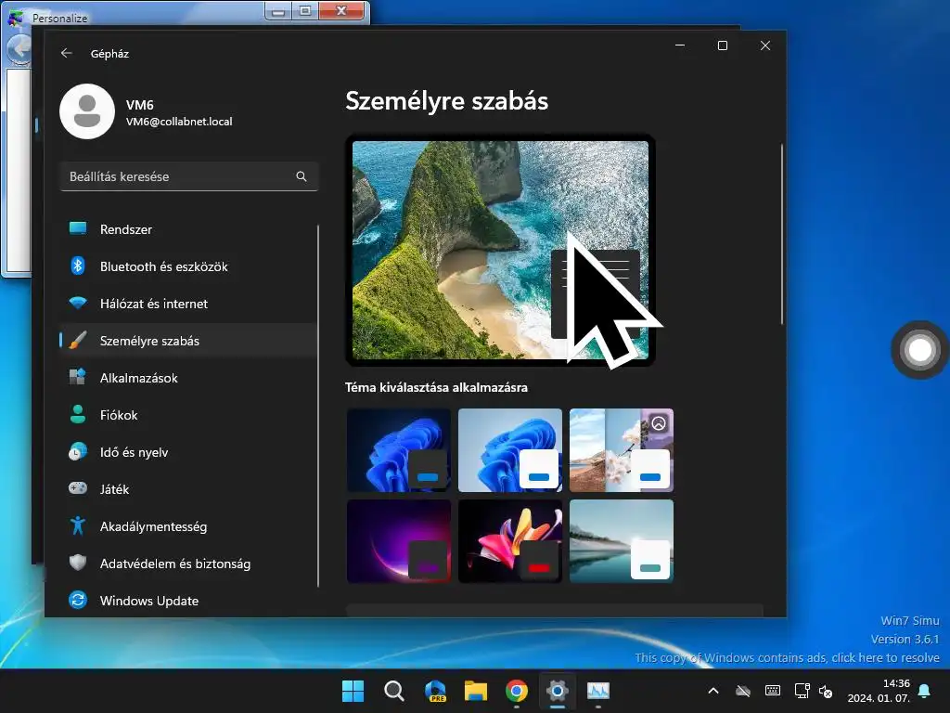The height and width of the screenshot is (713, 950).
Task: Open Idő és nyelv settings
Action: 134,452
